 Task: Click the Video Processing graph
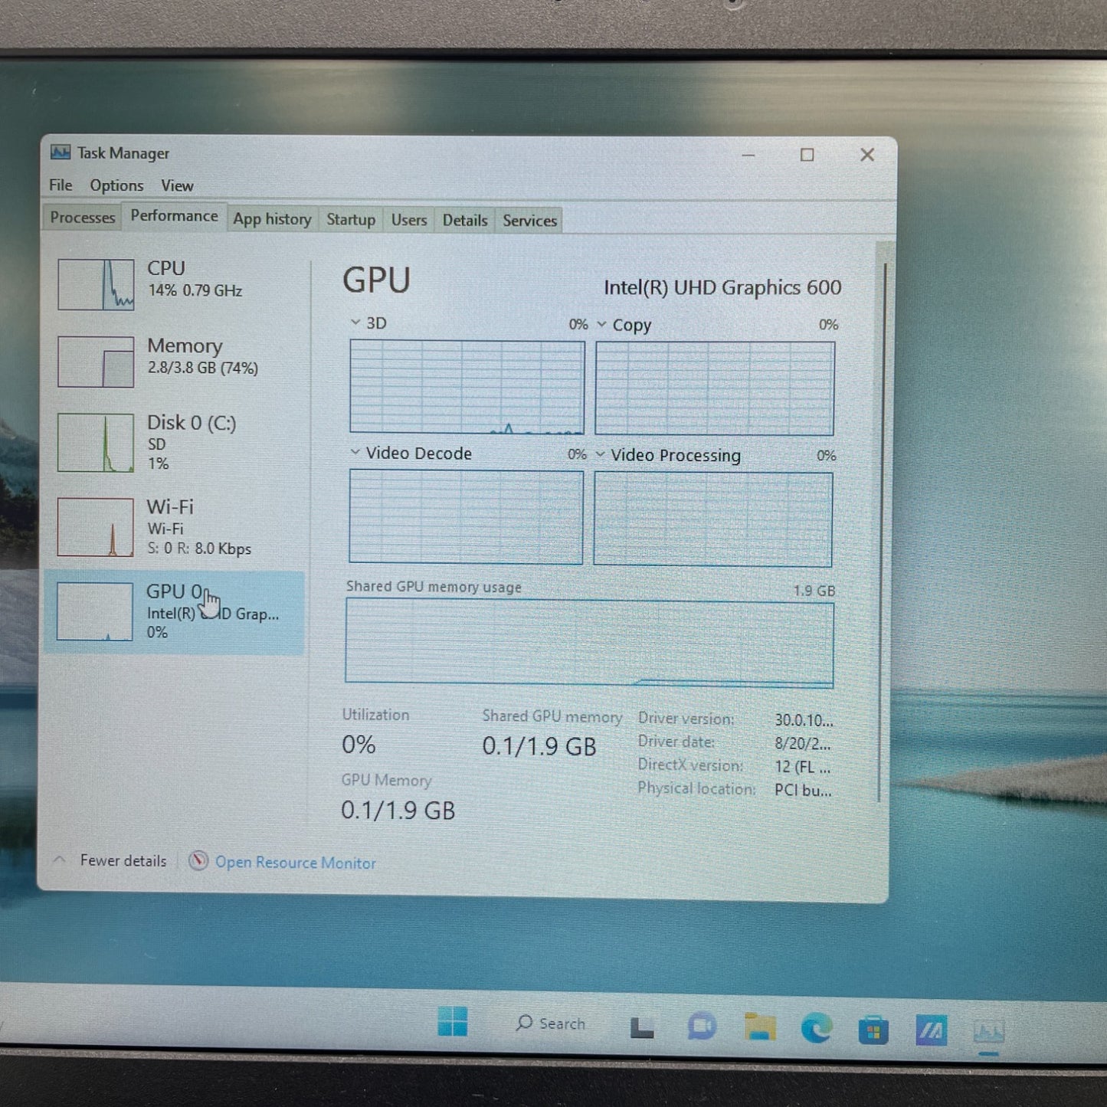tap(713, 519)
